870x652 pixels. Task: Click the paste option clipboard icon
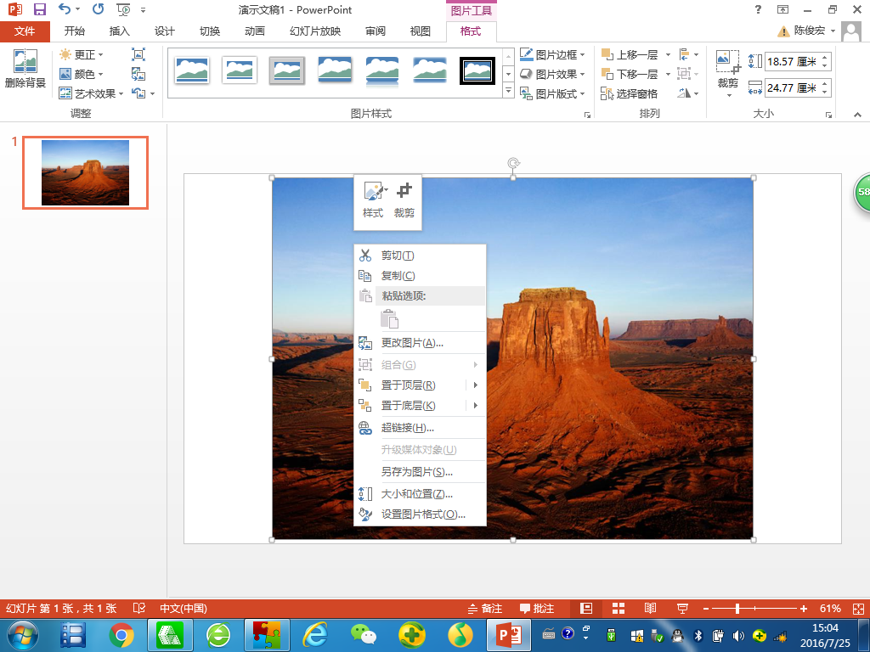tap(389, 319)
